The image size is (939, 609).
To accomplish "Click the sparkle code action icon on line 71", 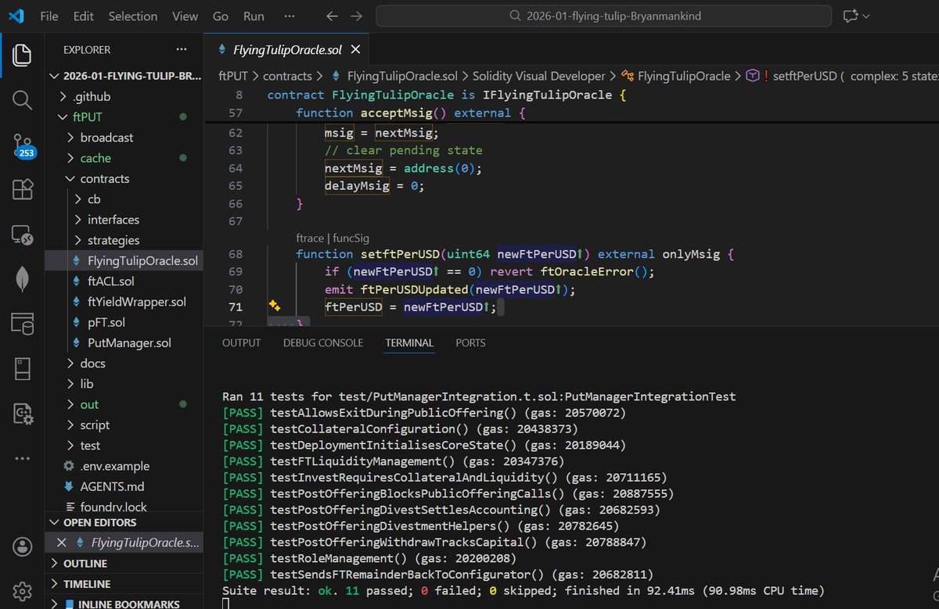I will pos(274,306).
